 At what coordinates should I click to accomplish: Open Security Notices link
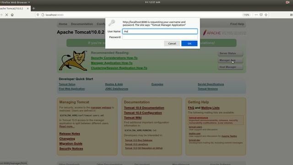tap(71, 148)
